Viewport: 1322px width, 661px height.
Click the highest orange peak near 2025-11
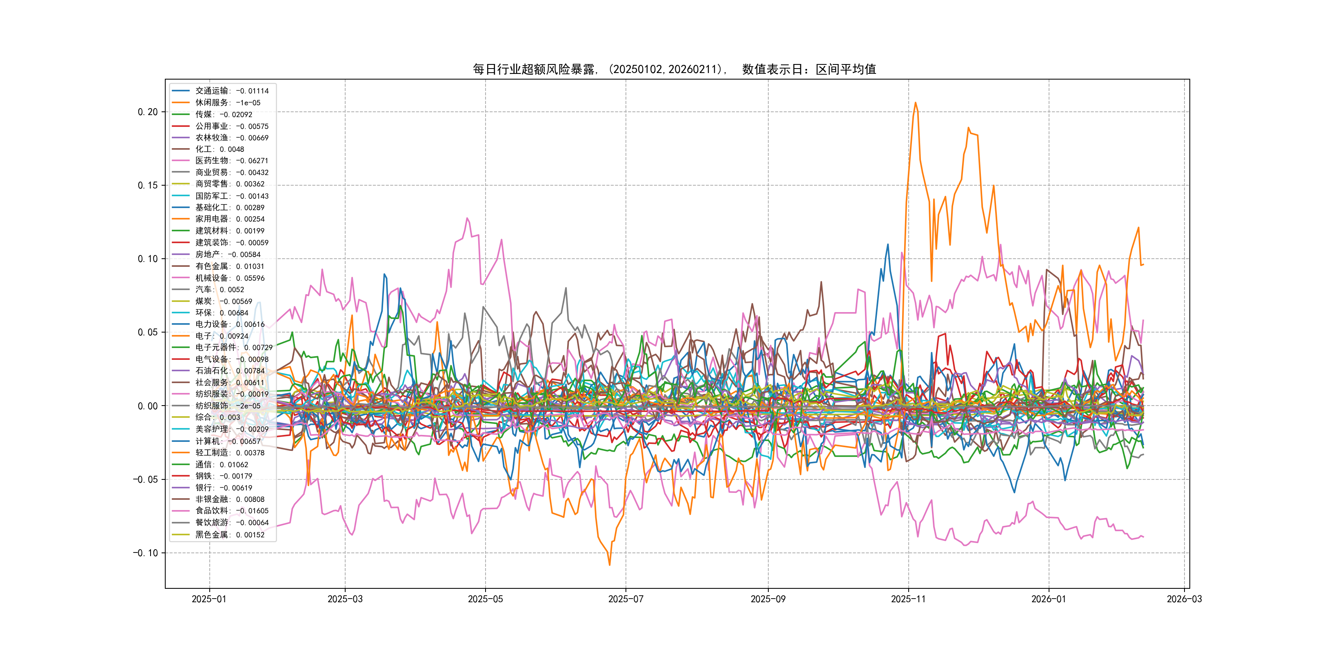[916, 103]
